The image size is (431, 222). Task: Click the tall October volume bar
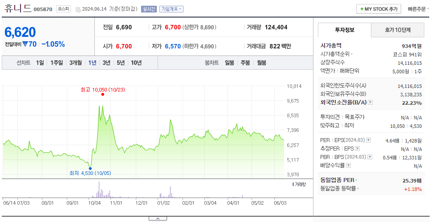pyautogui.click(x=99, y=190)
